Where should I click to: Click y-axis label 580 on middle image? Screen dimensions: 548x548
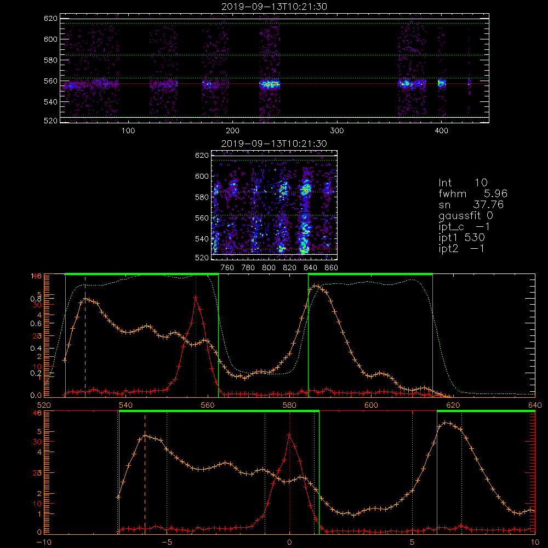202,197
